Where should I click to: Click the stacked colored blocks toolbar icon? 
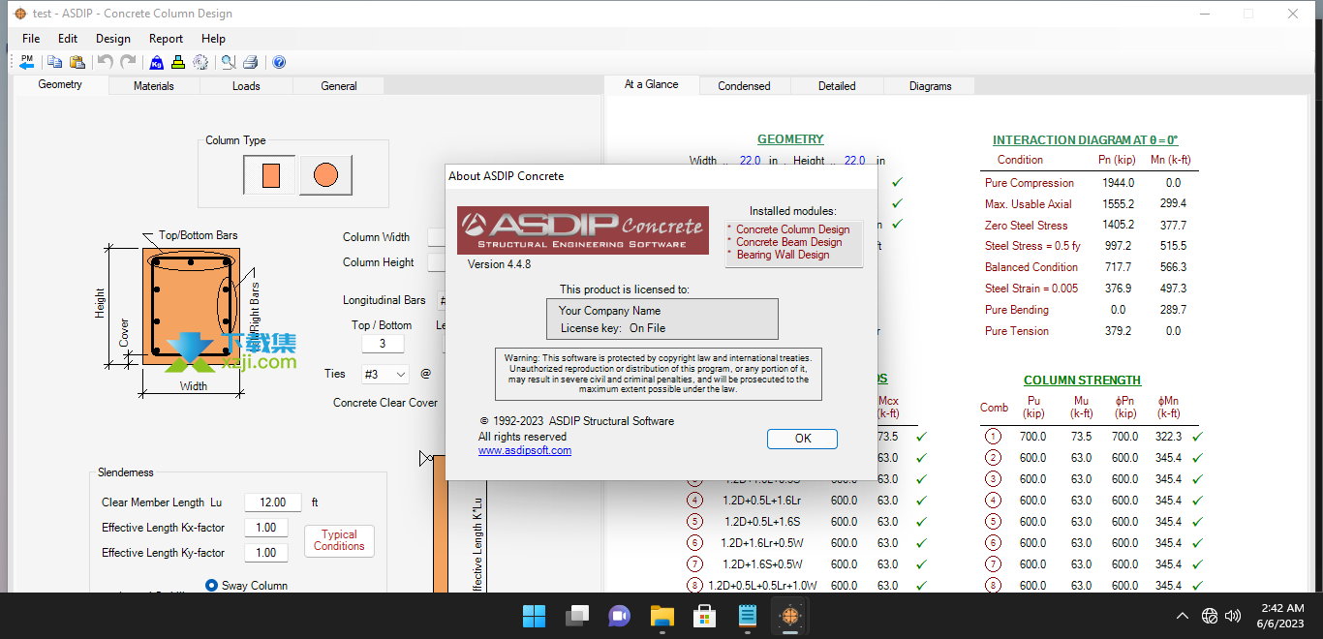click(178, 62)
